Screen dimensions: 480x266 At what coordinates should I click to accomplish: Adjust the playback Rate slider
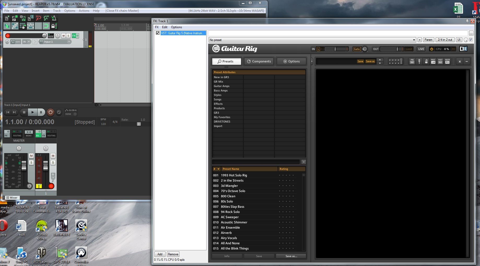coord(139,124)
